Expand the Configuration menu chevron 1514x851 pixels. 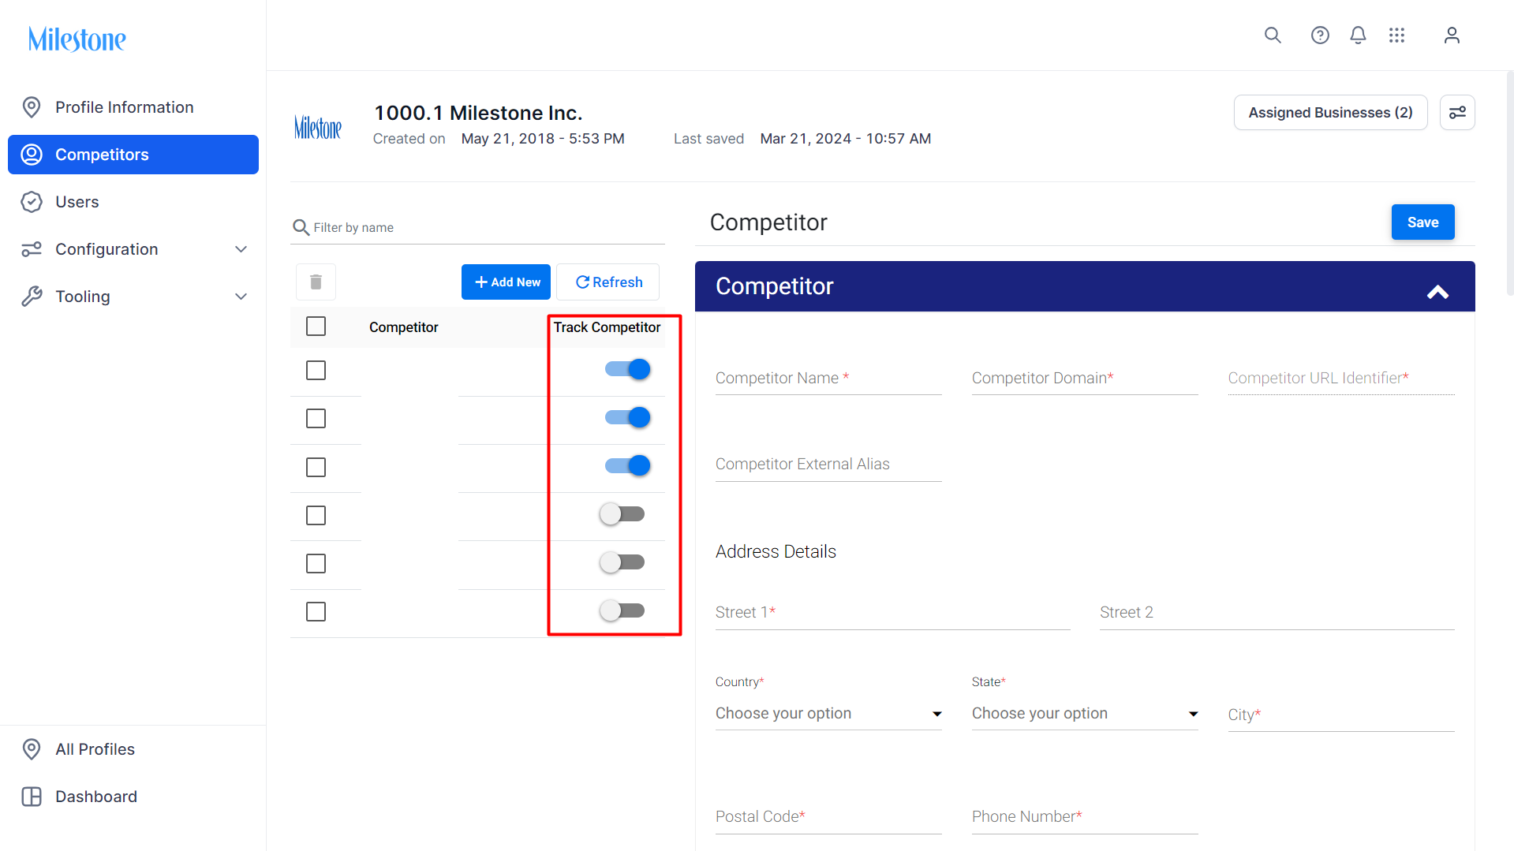[241, 249]
